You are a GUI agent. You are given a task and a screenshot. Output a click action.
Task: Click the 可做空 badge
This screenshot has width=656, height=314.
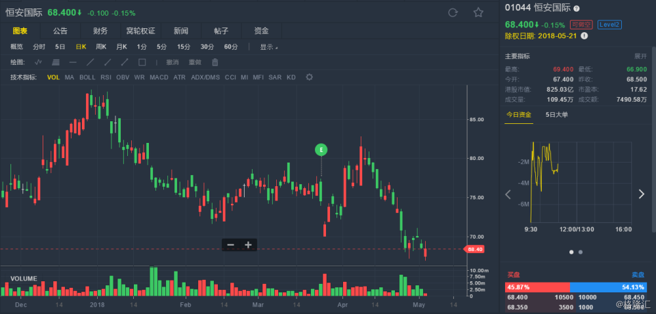click(x=581, y=25)
